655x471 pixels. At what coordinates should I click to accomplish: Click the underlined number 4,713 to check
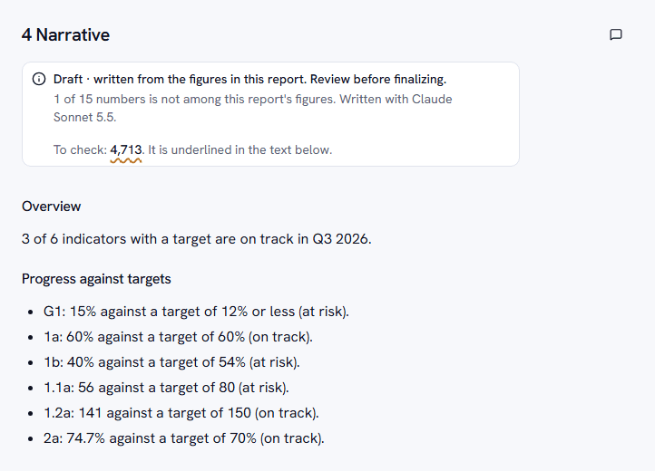[126, 149]
